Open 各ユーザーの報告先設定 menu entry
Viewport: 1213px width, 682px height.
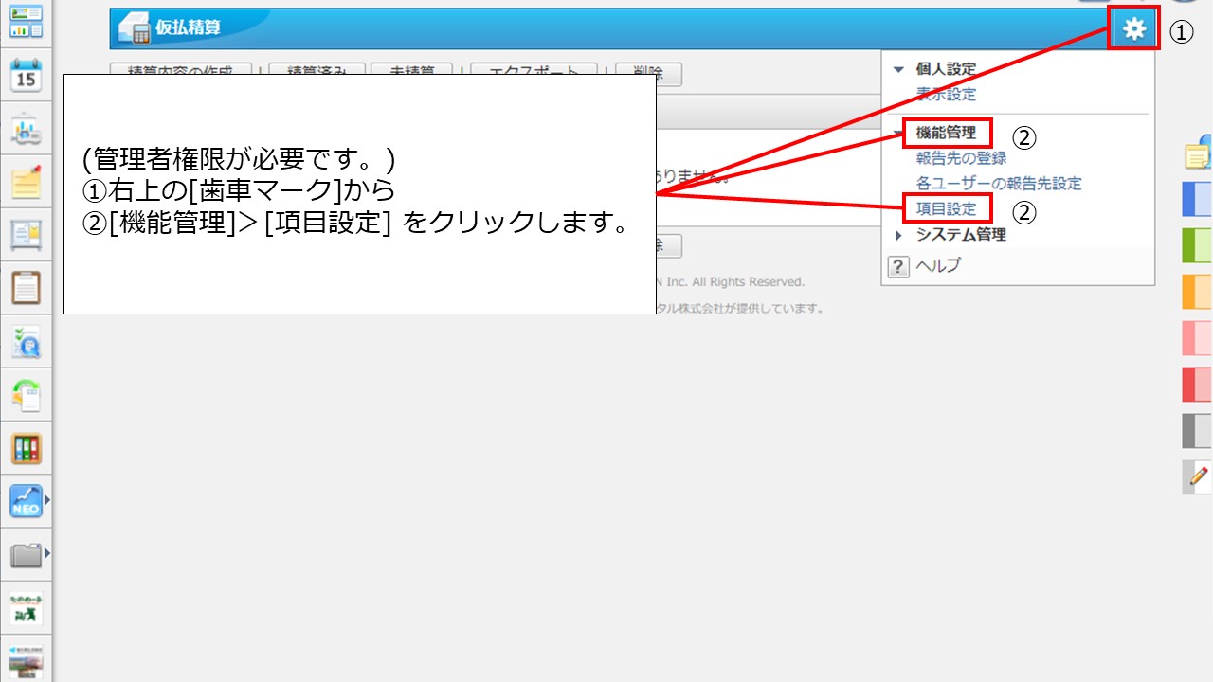click(999, 184)
